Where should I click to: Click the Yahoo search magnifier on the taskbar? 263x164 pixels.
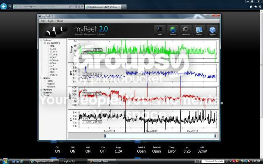[x=227, y=161]
